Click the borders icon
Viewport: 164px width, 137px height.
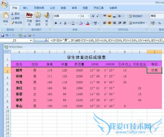pos(73,23)
